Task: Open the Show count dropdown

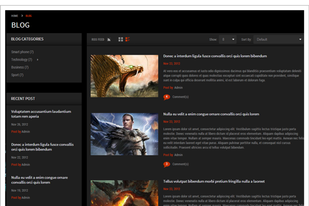Action: click(228, 39)
